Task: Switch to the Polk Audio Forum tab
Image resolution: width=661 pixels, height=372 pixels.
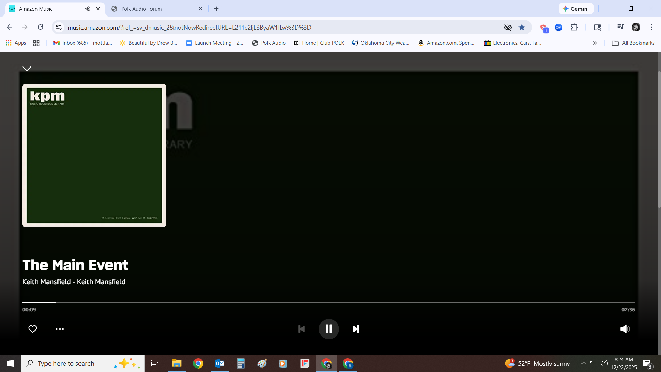Action: tap(141, 9)
